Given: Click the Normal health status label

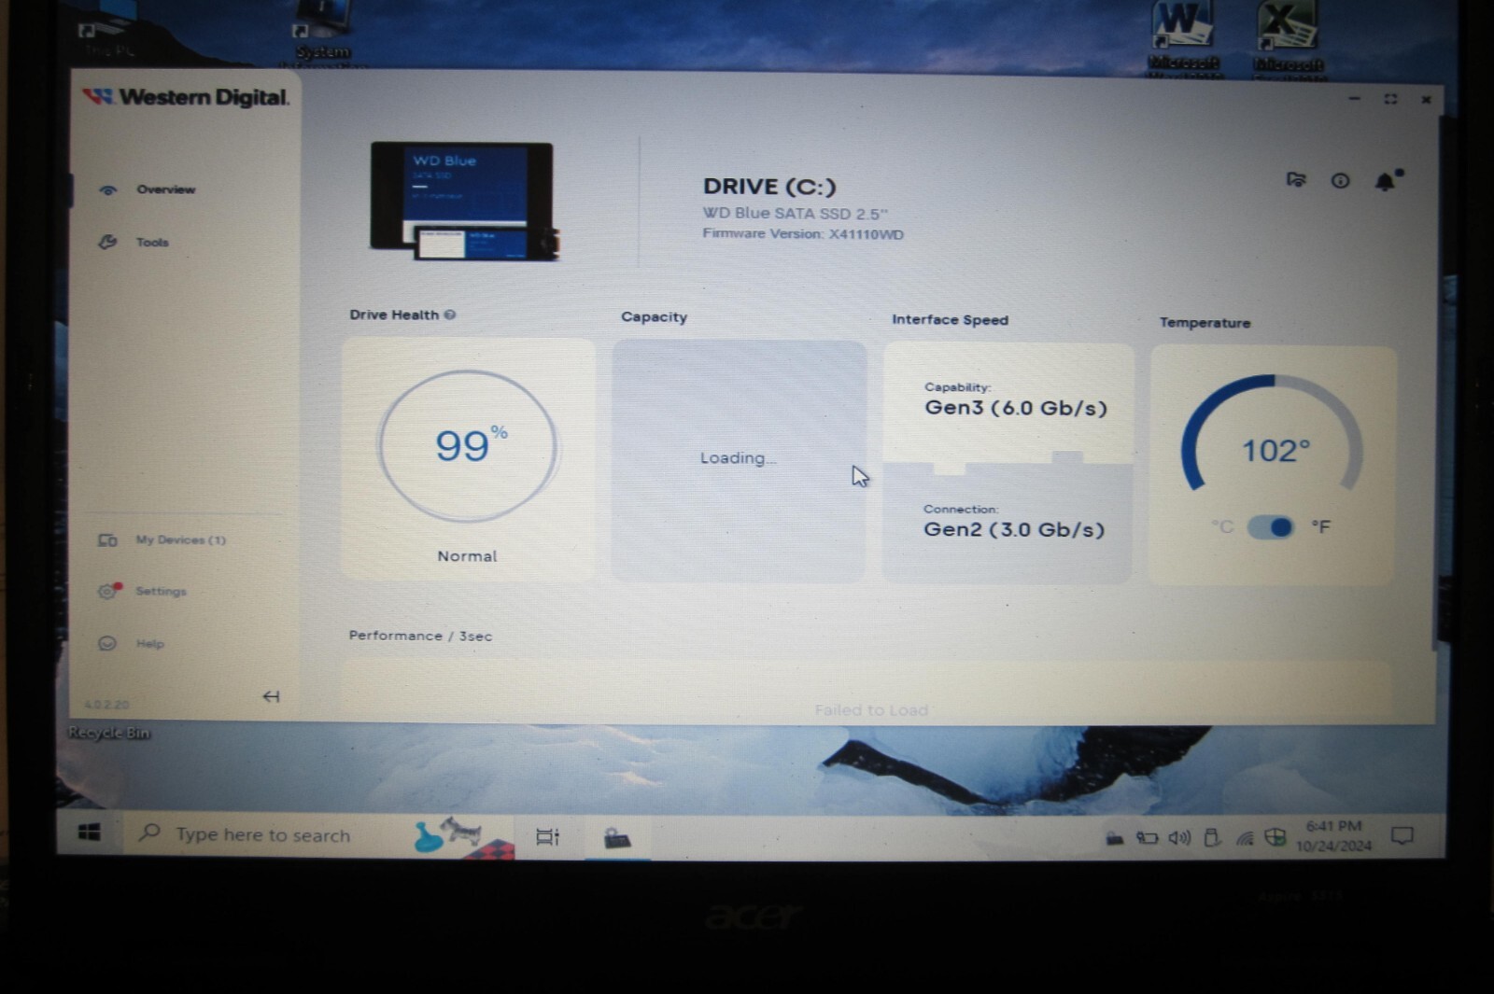Looking at the screenshot, I should [x=467, y=556].
